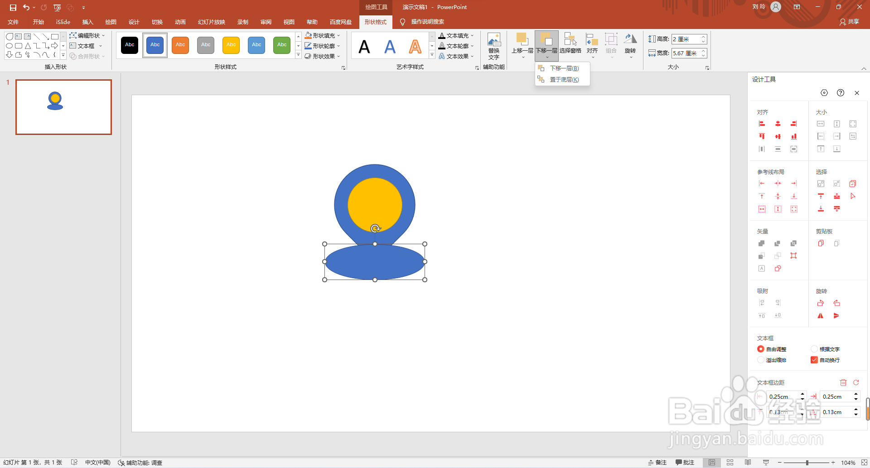
Task: Switch to normal view in status bar
Action: coord(712,462)
